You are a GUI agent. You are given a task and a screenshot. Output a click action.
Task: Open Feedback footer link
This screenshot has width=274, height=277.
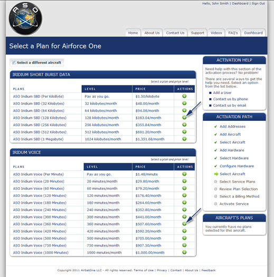click(209, 270)
